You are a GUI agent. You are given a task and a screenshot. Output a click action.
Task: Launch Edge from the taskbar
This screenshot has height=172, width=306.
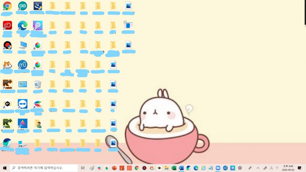click(x=196, y=168)
